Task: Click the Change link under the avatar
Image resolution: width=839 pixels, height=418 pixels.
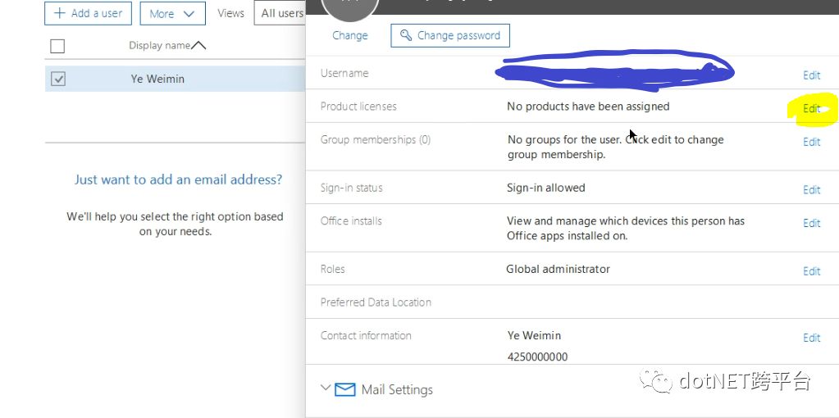Action: coord(350,35)
